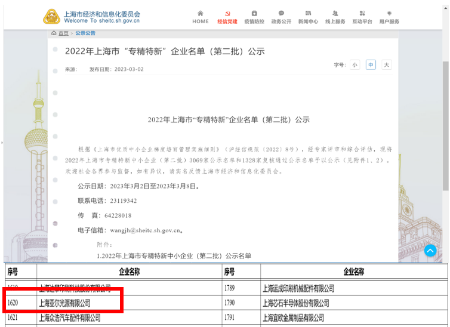Open the 互动平台 interaction icon
This screenshot has width=450, height=327.
click(x=362, y=14)
